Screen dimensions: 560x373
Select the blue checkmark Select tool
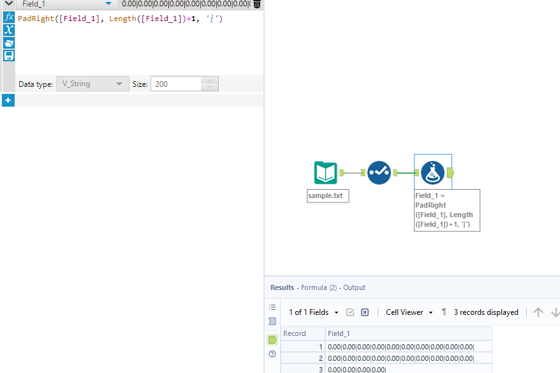pos(379,172)
